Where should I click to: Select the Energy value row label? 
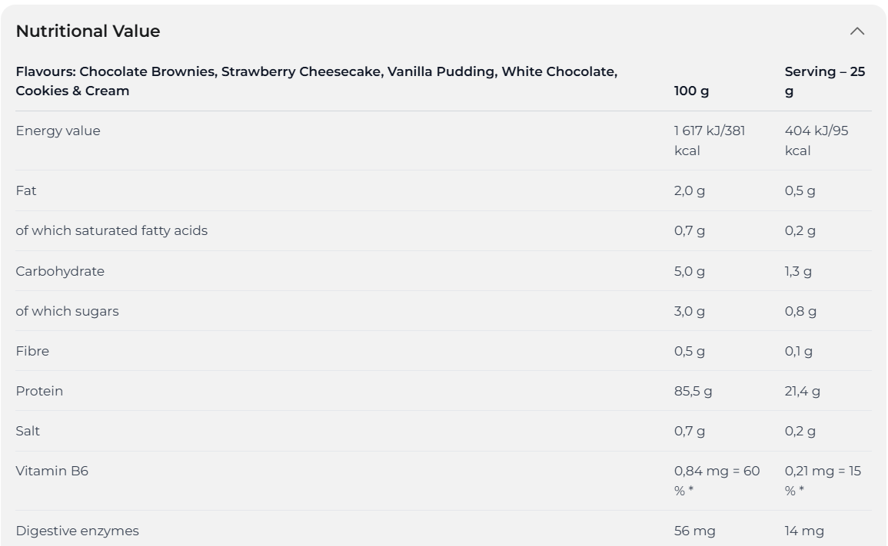pos(58,131)
